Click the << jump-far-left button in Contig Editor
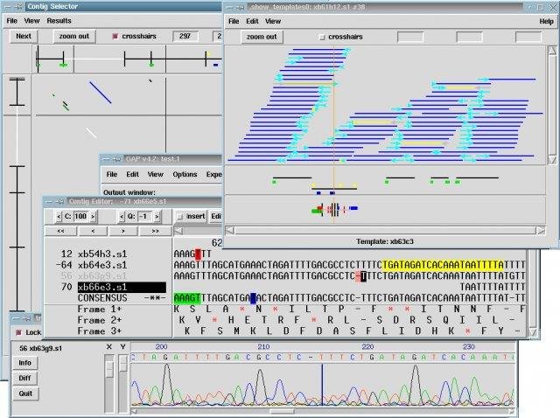 60,232
